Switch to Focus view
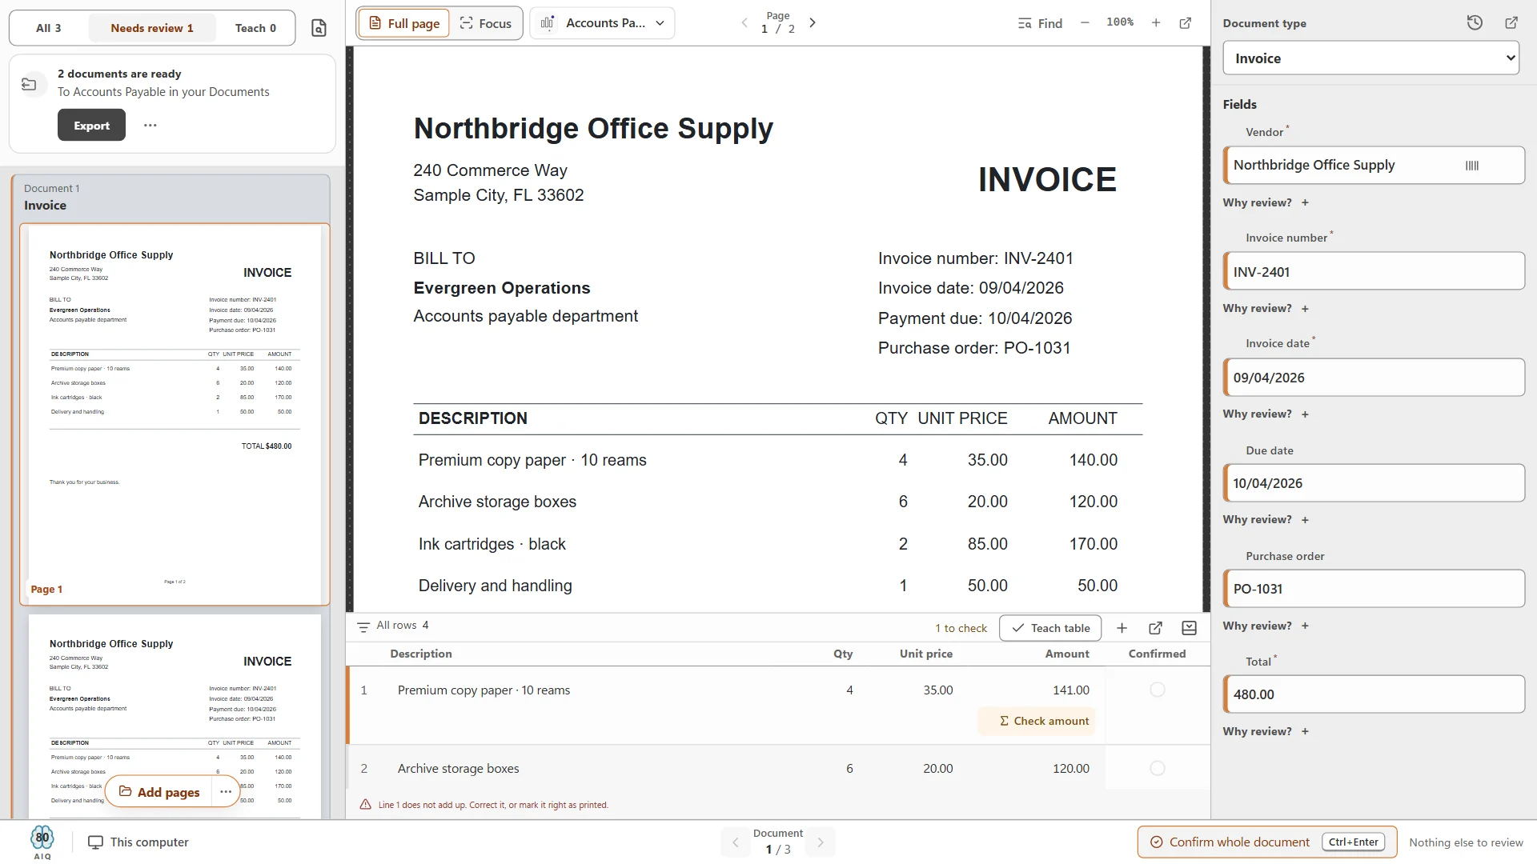Viewport: 1537px width, 864px height. pos(486,23)
